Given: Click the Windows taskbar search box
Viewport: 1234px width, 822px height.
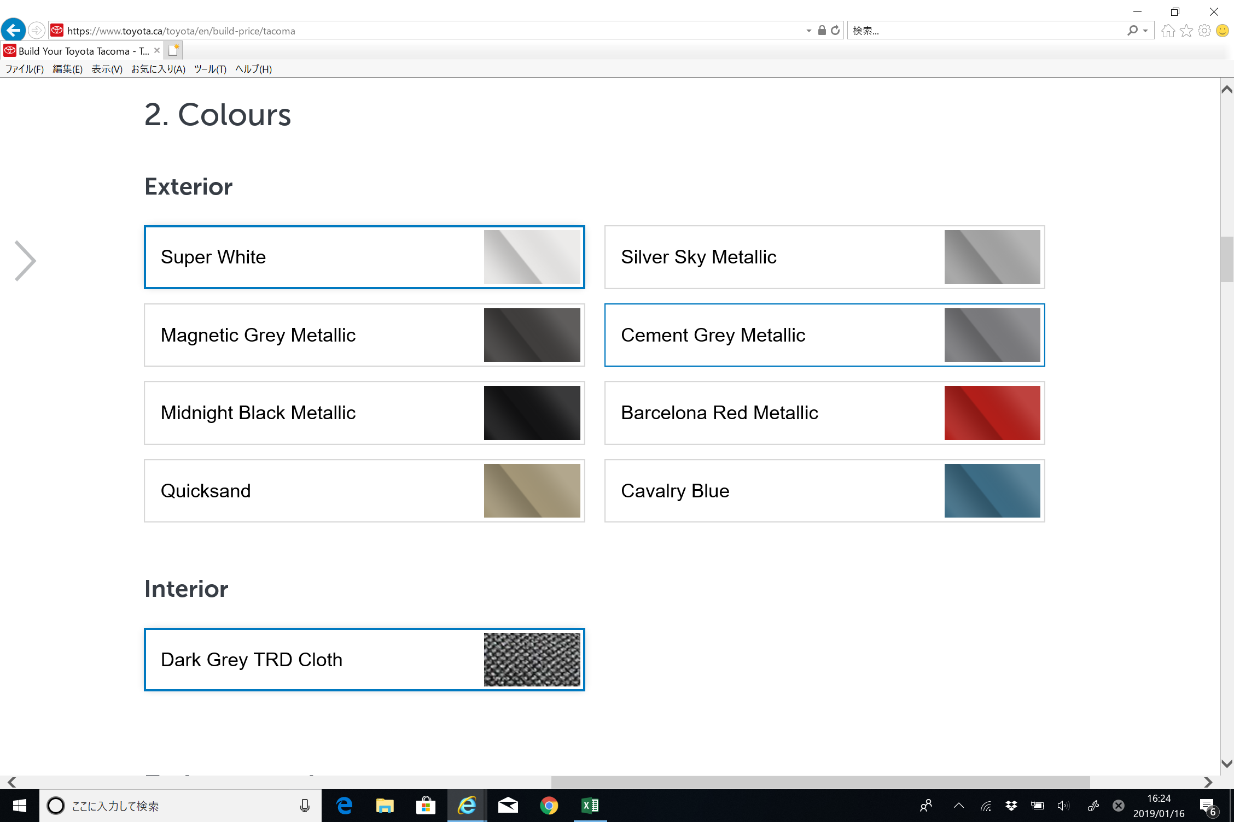Looking at the screenshot, I should coord(181,806).
